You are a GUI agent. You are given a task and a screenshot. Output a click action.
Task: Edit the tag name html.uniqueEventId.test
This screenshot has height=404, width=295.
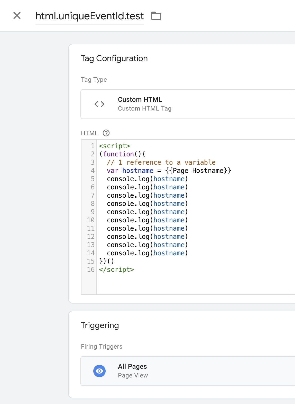[x=89, y=16]
